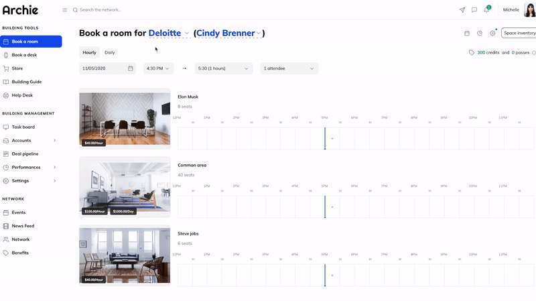The width and height of the screenshot is (536, 301).
Task: Open the calendar view icon near Space inventory
Action: [467, 33]
